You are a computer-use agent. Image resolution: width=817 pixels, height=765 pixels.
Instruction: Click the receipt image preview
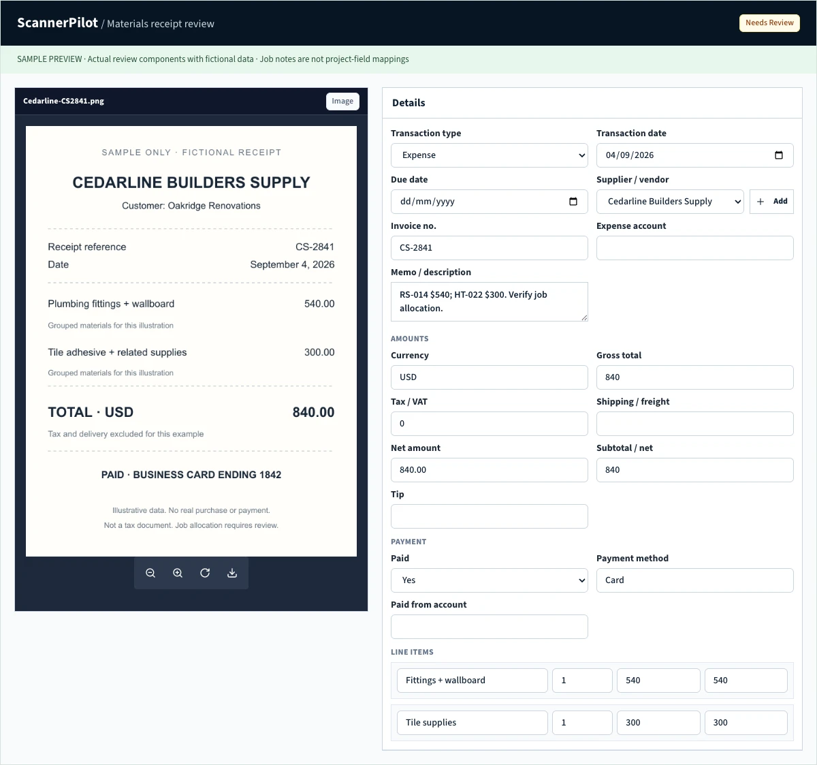pos(191,341)
